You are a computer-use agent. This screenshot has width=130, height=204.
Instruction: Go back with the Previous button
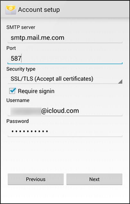pyautogui.click(x=36, y=179)
